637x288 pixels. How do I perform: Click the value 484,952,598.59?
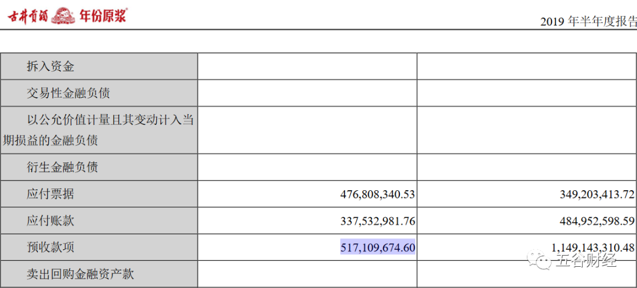click(x=597, y=221)
